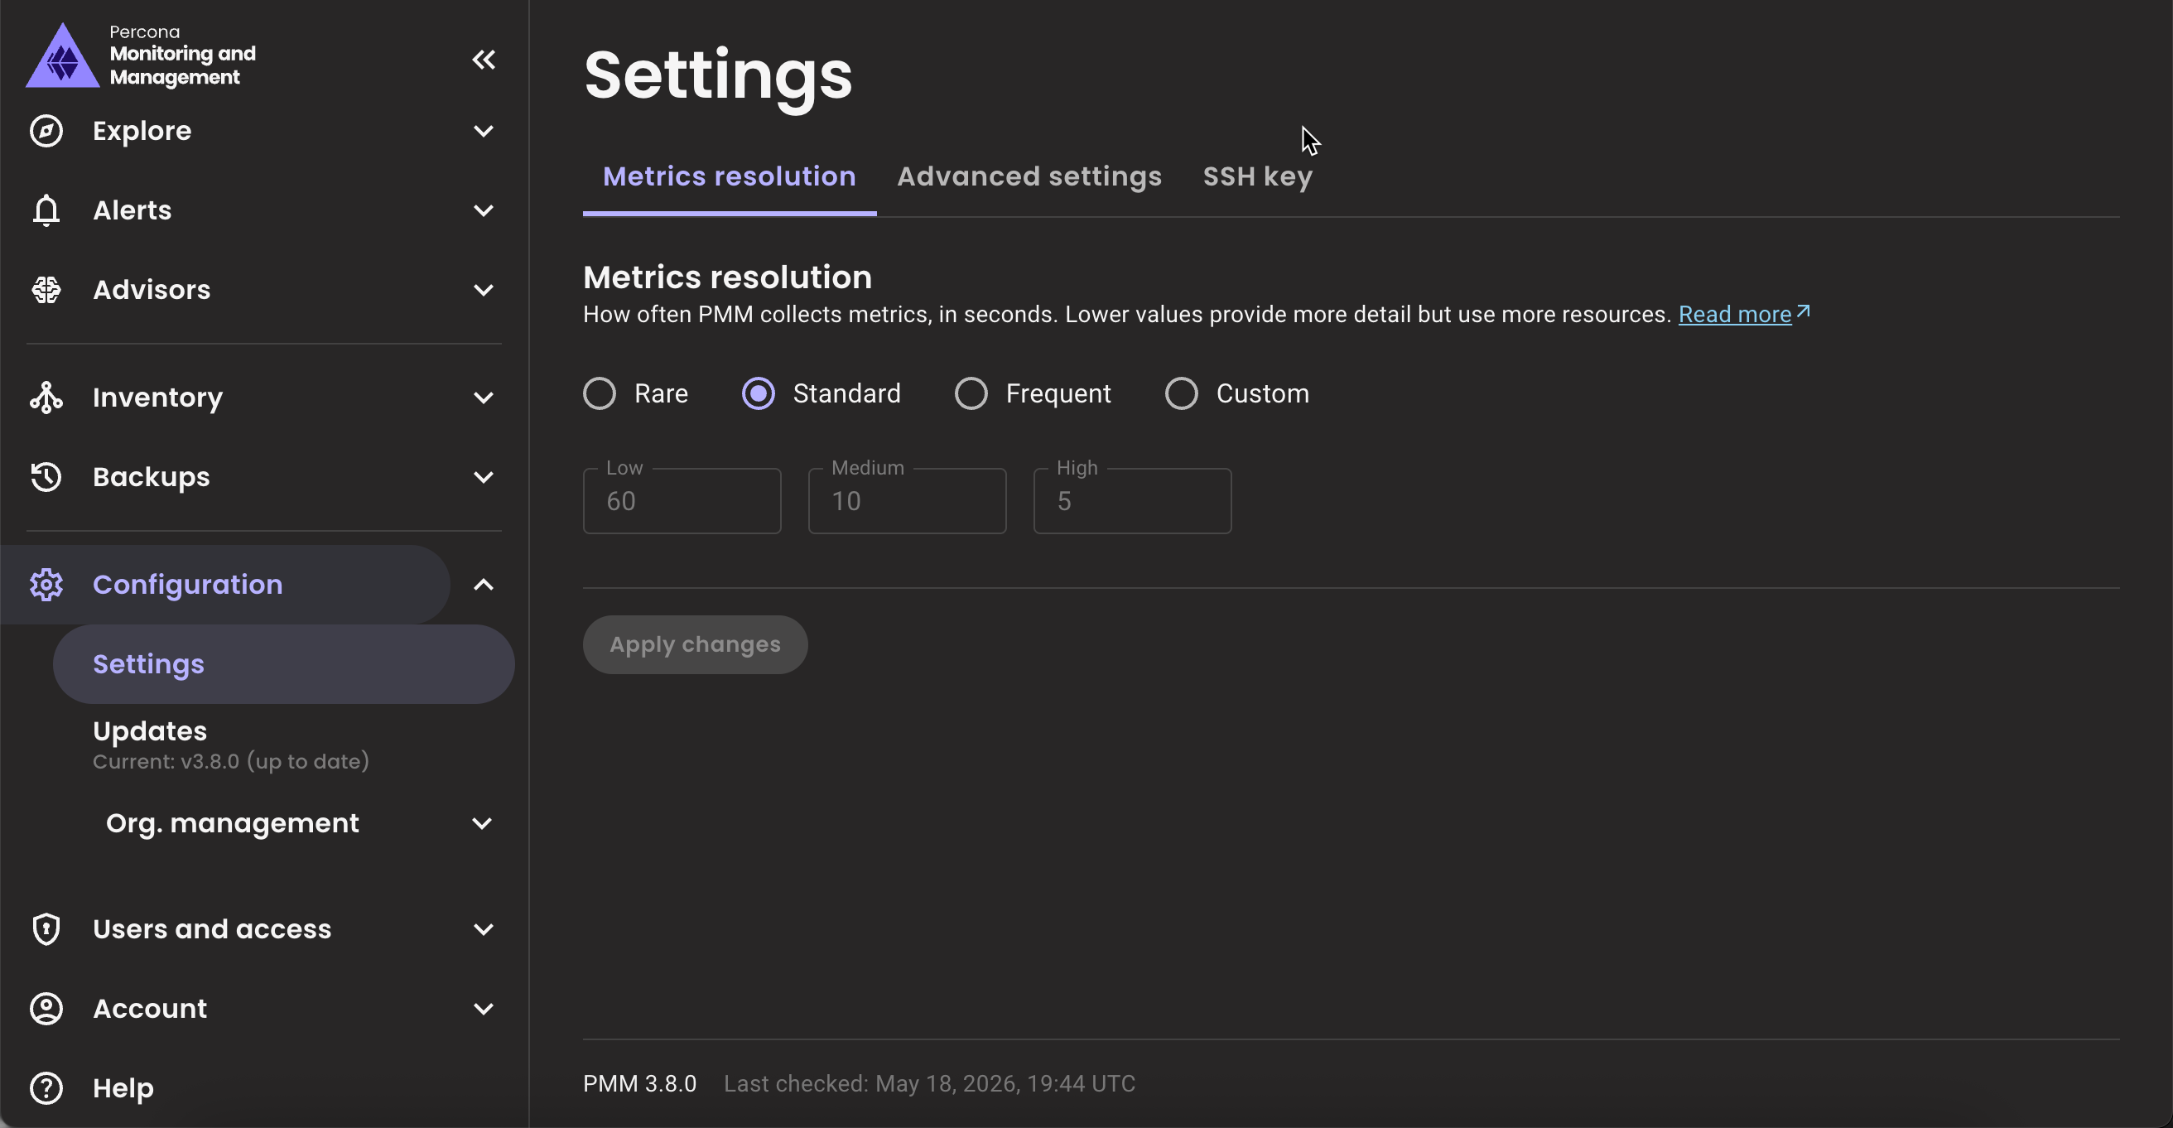Click the High resolution input field
This screenshot has width=2173, height=1128.
click(x=1132, y=501)
